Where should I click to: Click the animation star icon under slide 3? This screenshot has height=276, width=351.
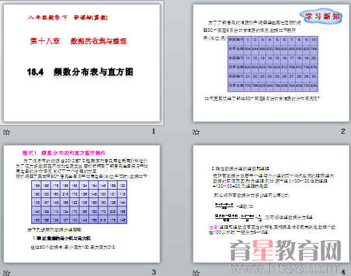coord(6,273)
